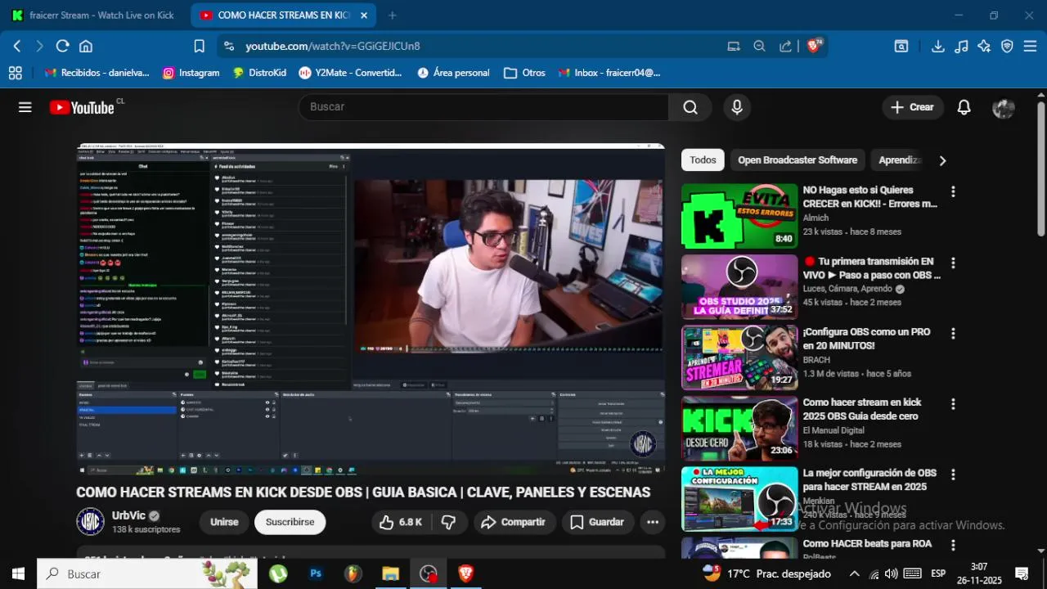Open the DistroKid bookmark
The height and width of the screenshot is (589, 1047).
259,73
